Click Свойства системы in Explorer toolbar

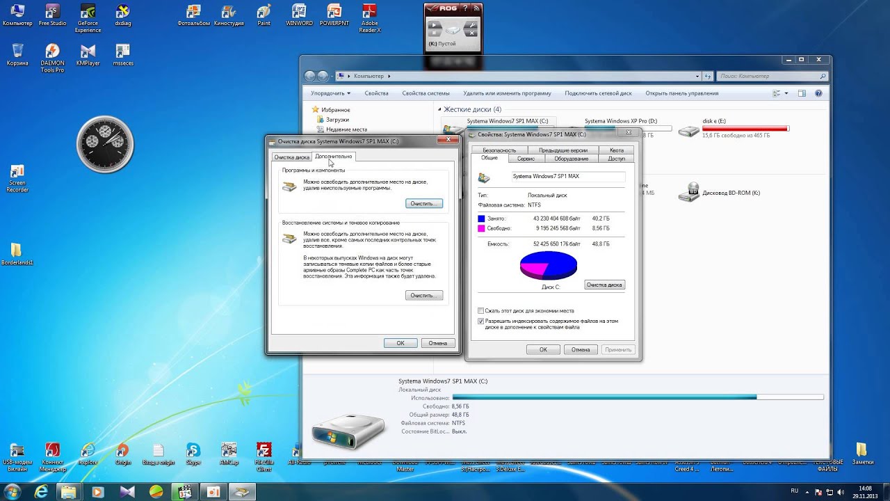coord(426,93)
